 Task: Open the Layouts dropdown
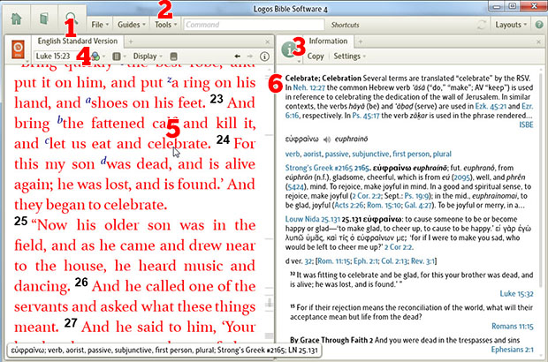[x=511, y=25]
